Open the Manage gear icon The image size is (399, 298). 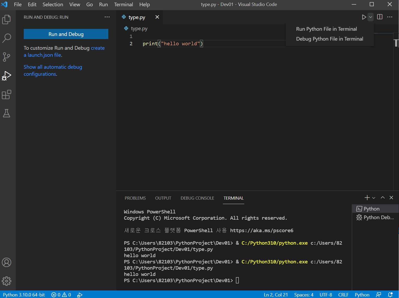tap(7, 281)
